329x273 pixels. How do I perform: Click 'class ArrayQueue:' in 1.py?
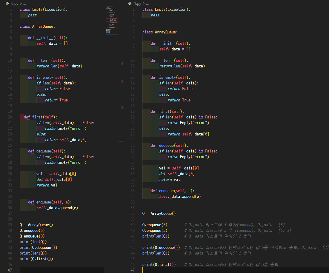tap(160, 32)
